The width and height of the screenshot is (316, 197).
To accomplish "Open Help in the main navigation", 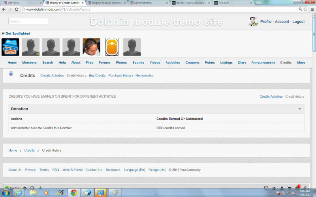I will [62, 63].
